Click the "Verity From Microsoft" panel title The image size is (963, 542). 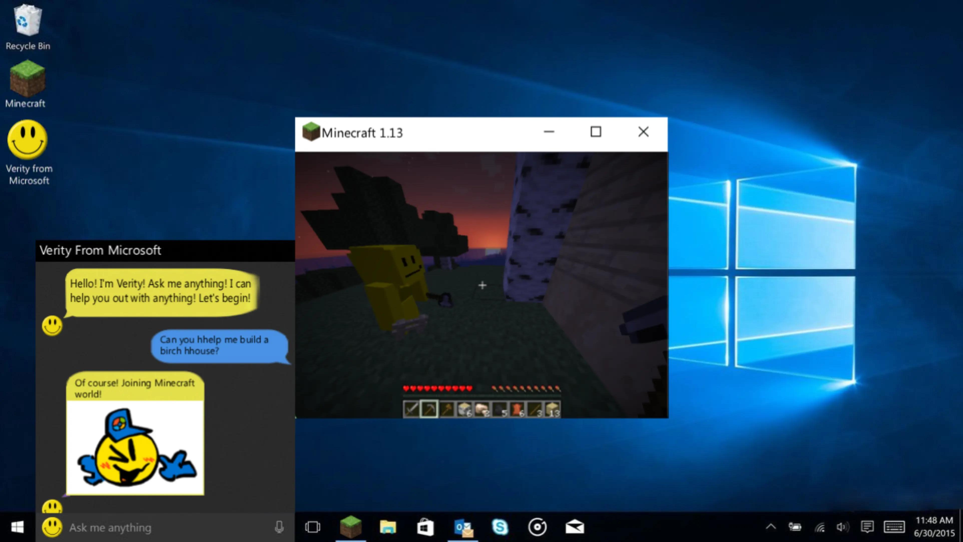[x=100, y=250]
